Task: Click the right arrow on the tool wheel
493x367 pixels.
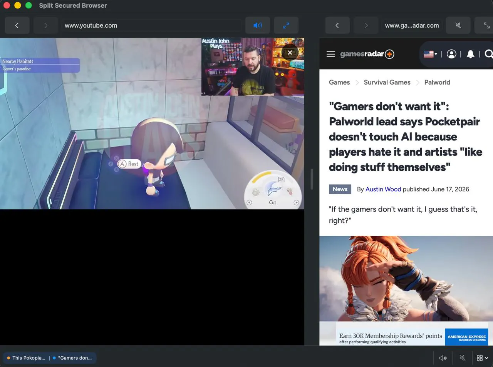Action: point(296,203)
